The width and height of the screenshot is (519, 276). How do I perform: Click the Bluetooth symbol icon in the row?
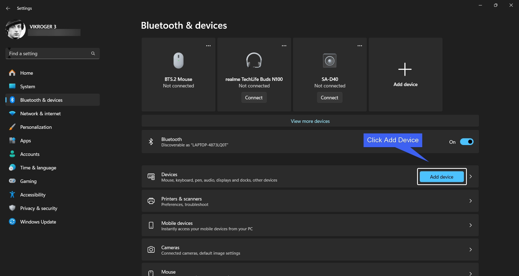coord(151,142)
